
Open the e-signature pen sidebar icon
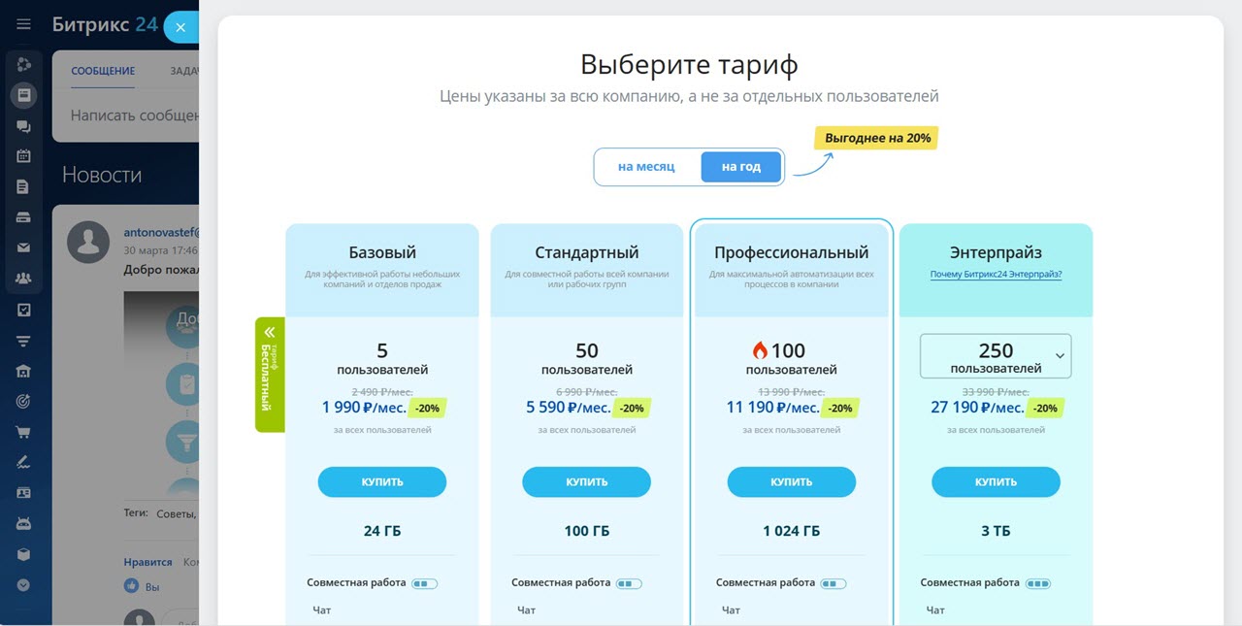click(x=23, y=463)
